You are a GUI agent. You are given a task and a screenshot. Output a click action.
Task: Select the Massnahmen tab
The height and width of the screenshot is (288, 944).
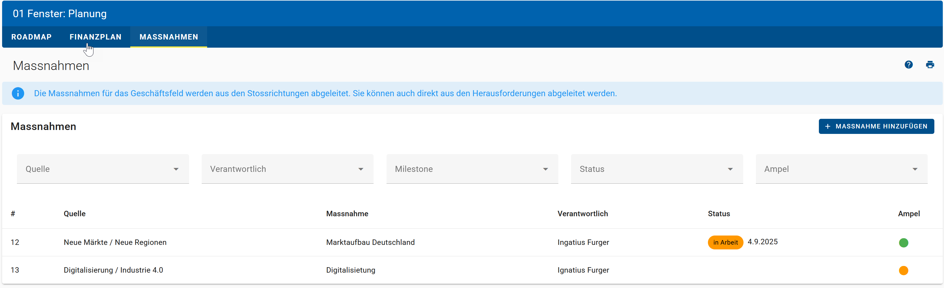(x=169, y=37)
